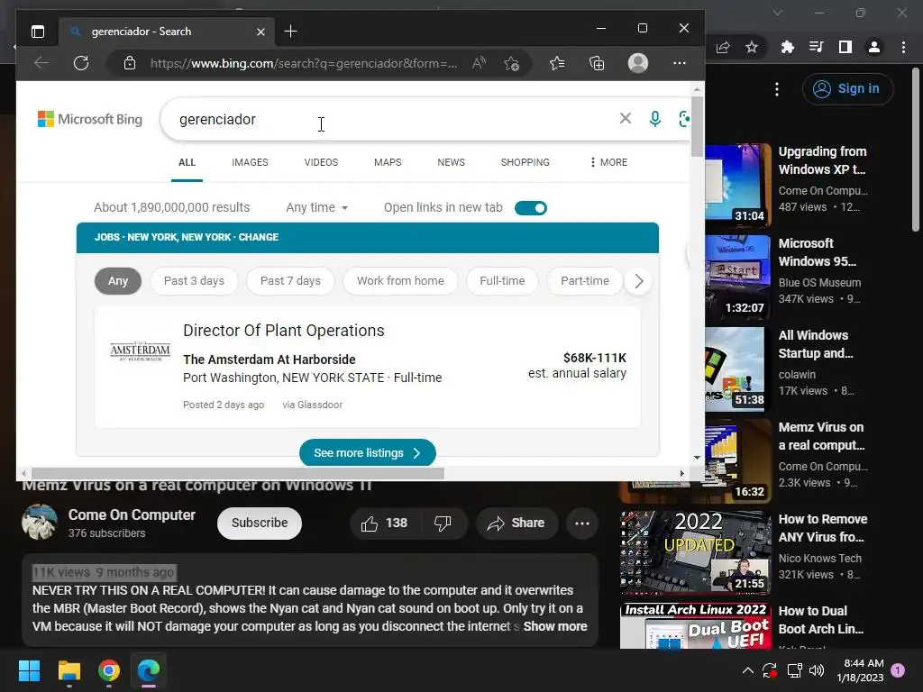
Task: Toggle Chrome side panel
Action: (845, 47)
